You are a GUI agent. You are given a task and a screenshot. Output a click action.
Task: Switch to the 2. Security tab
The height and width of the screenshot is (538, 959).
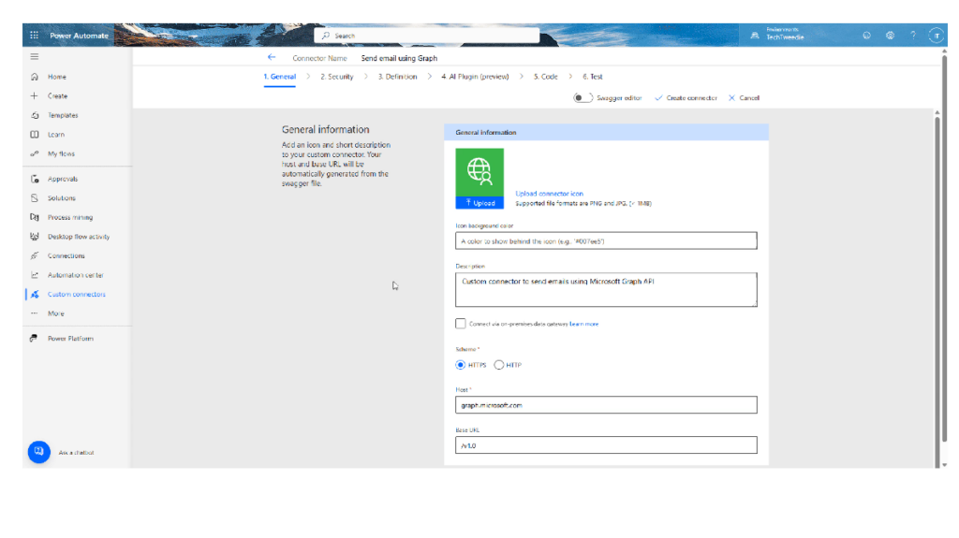[336, 77]
